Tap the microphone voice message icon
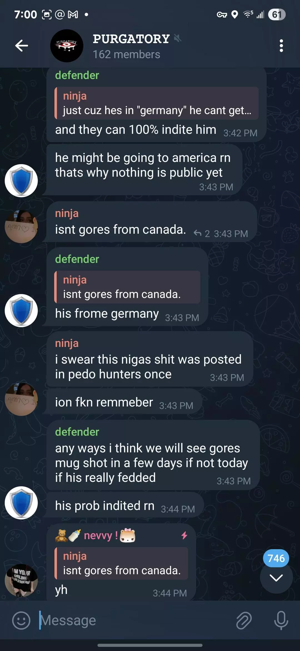 point(281,620)
